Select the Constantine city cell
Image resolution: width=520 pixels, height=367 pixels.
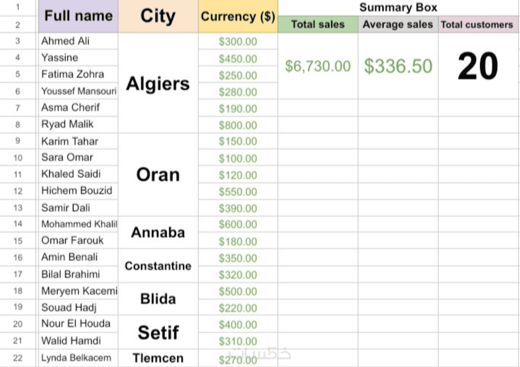(x=158, y=266)
